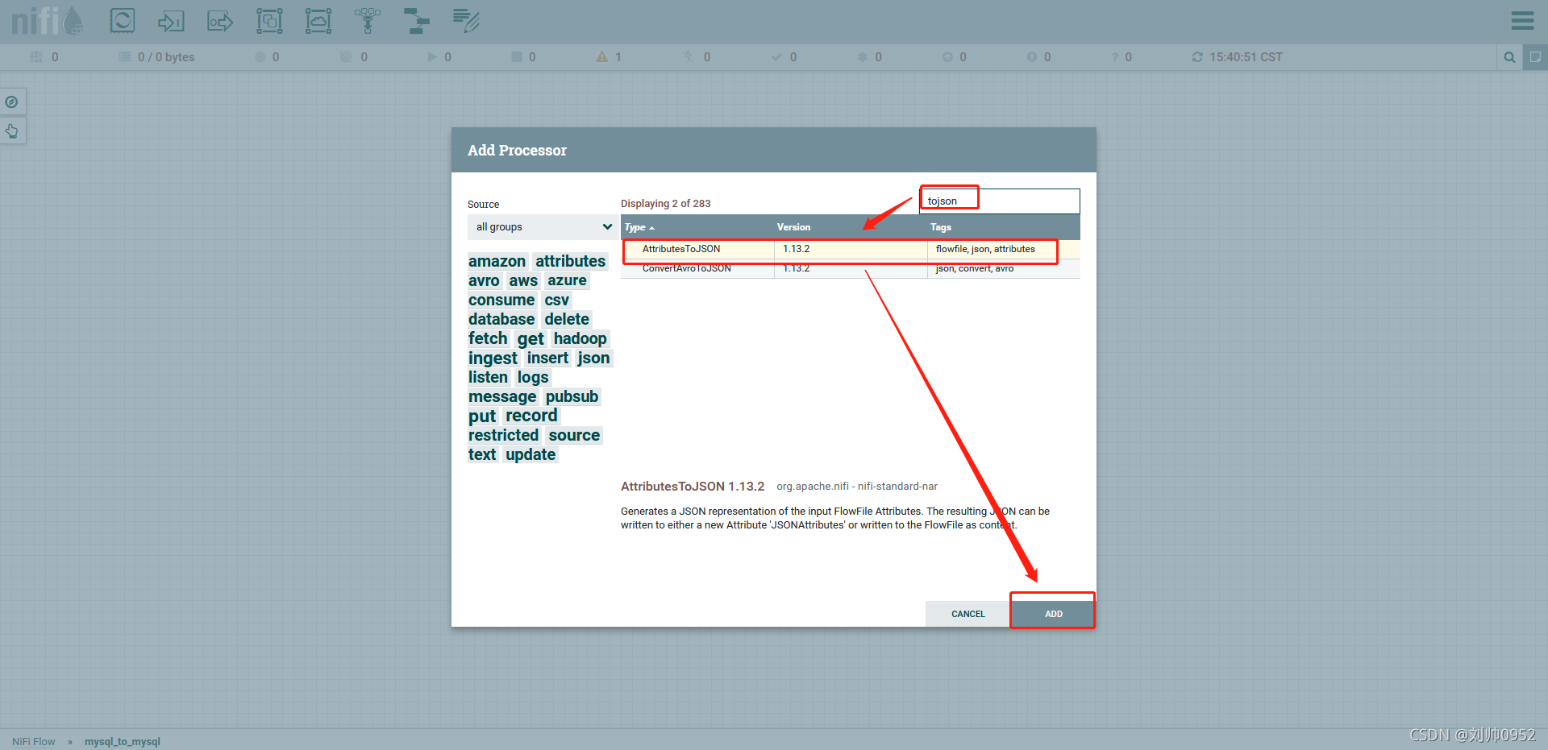Filter by pubsub tag
Viewport: 1548px width, 750px height.
(572, 396)
